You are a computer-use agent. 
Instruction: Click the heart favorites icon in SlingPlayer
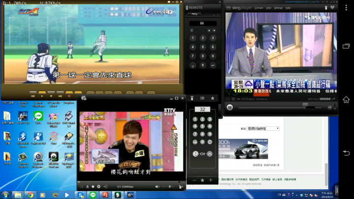pos(332,8)
